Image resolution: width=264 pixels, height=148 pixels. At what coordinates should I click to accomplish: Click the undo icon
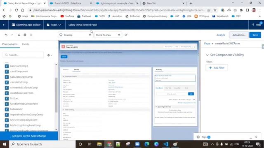pos(6,35)
